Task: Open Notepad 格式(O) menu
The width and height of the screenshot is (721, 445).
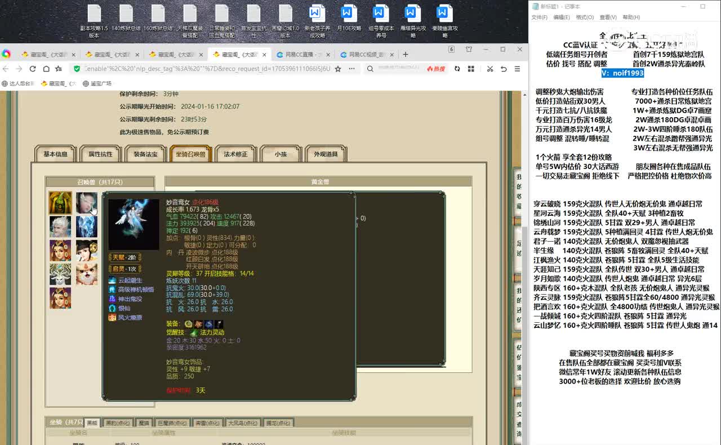Action: [x=585, y=17]
